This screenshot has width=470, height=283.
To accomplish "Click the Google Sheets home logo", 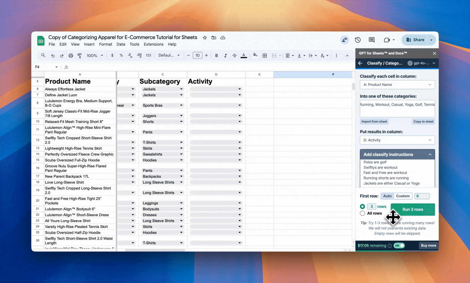I will (x=41, y=41).
